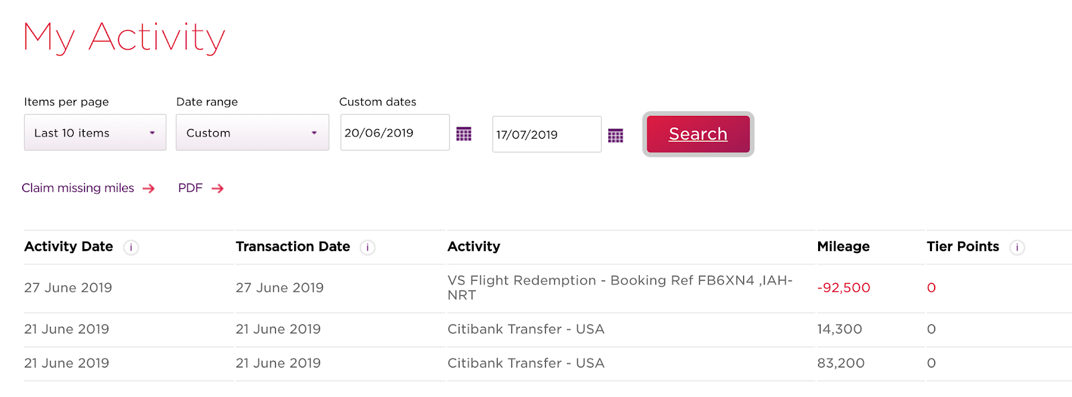
Task: Click the 14,300 Citibank Transfer row
Action: click(526, 329)
